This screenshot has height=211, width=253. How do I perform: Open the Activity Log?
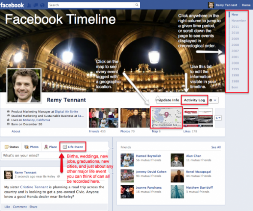194,100
